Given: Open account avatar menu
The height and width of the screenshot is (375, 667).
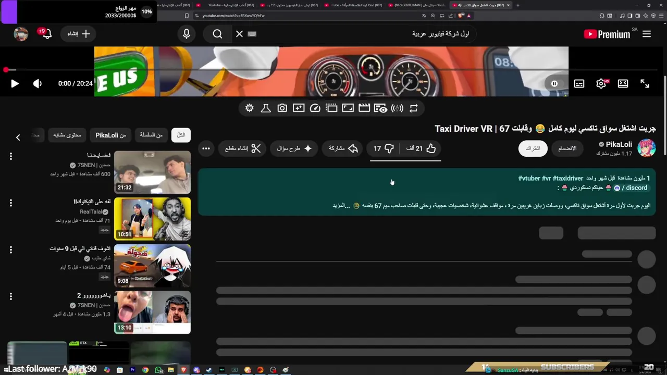Looking at the screenshot, I should tap(21, 34).
